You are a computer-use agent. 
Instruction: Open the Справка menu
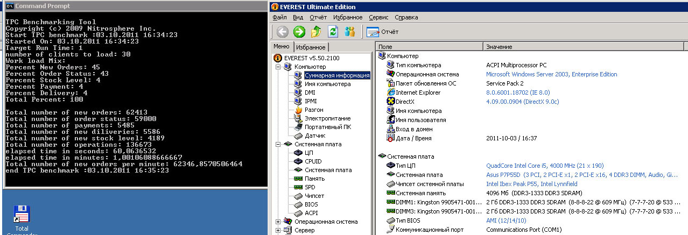pyautogui.click(x=406, y=17)
